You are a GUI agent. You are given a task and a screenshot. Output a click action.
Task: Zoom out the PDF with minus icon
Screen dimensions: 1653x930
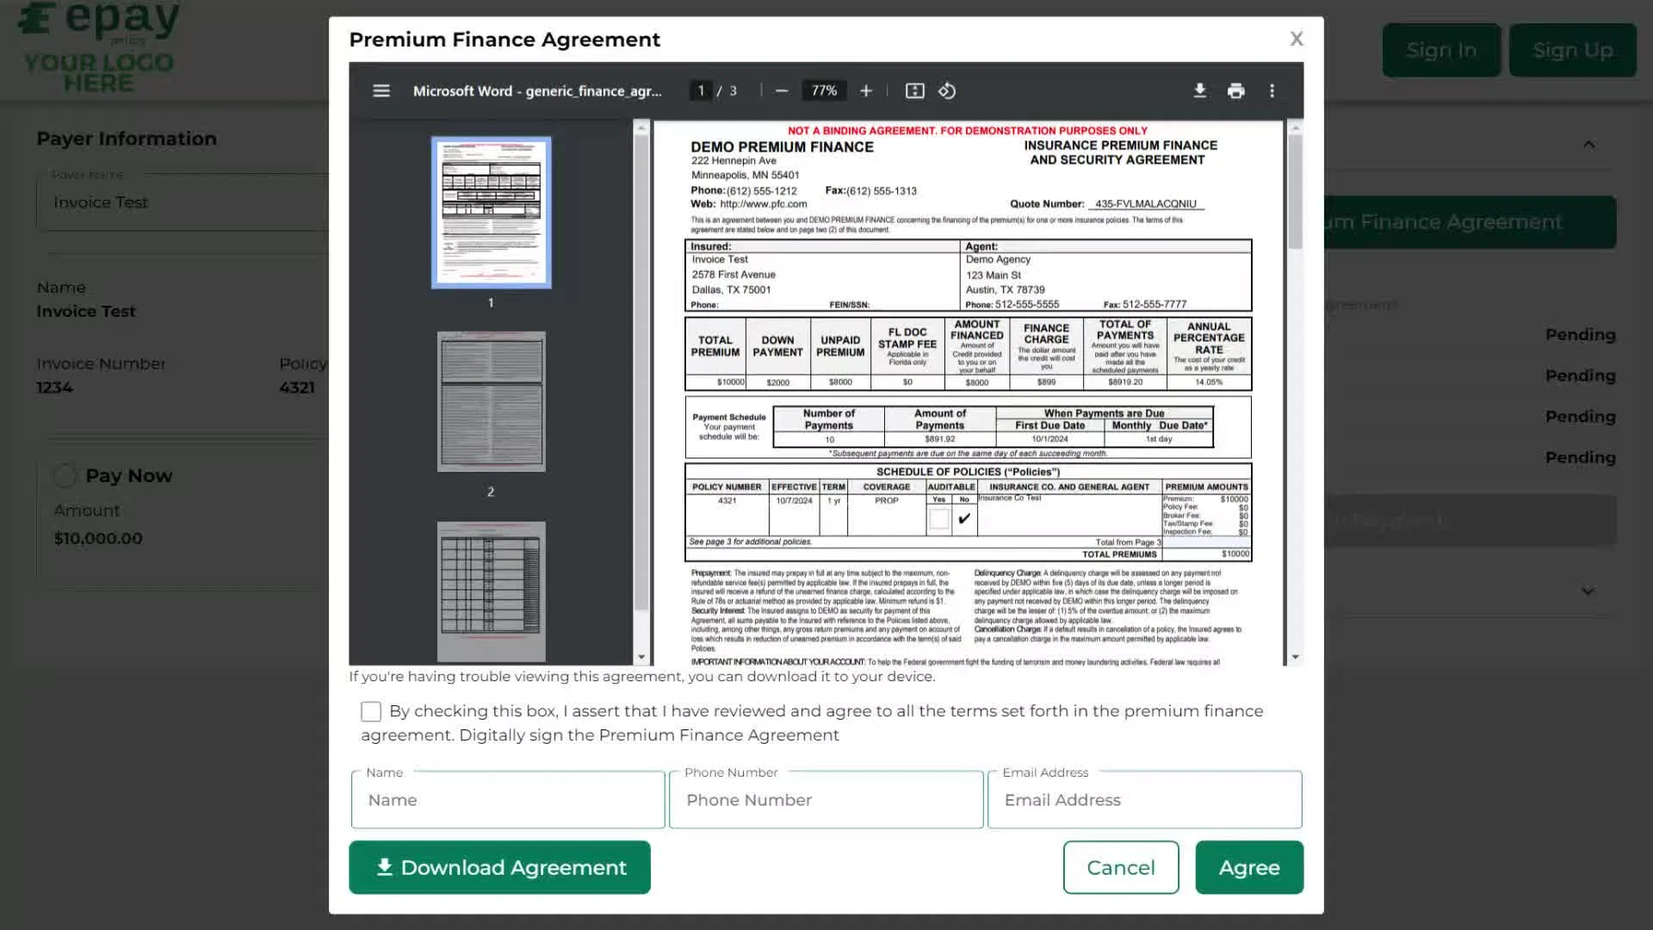point(782,90)
